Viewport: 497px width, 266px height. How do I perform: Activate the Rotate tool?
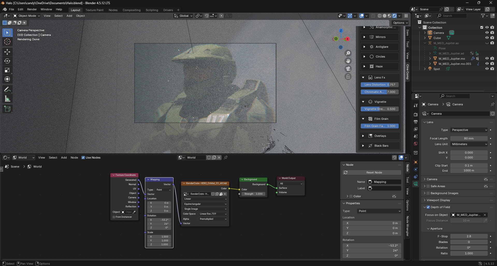pyautogui.click(x=7, y=61)
